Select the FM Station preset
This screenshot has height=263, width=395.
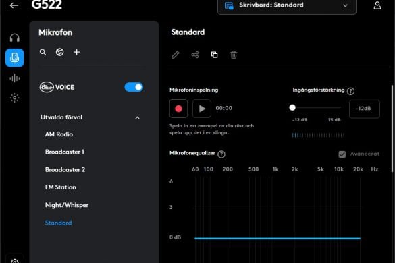coord(61,187)
